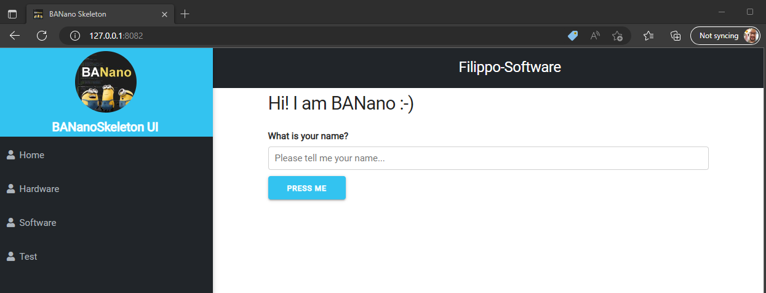Image resolution: width=766 pixels, height=293 pixels.
Task: View site information via the info icon
Action: click(76, 36)
